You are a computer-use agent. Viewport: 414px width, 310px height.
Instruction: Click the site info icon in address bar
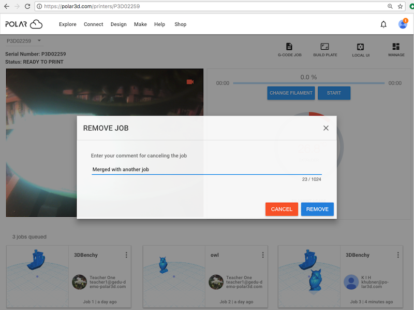pos(39,6)
